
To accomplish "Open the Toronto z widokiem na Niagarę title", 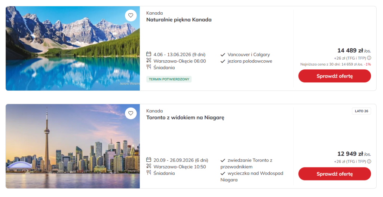I will 185,118.
